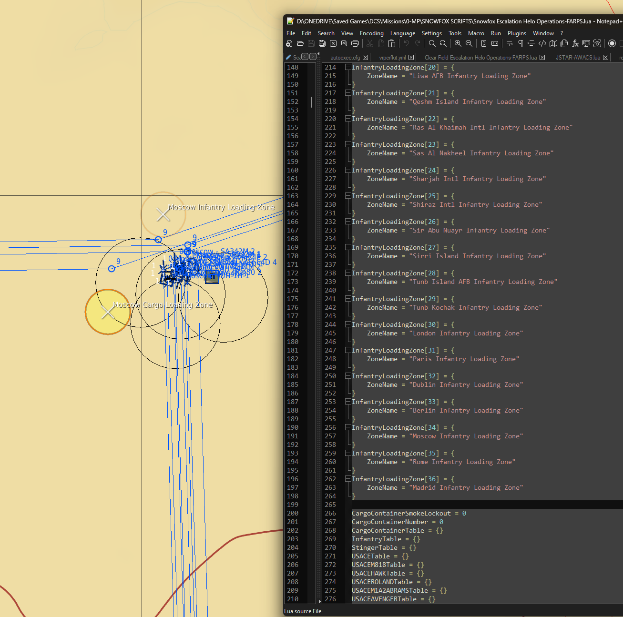This screenshot has height=617, width=623.
Task: Click the Open file folder icon
Action: pyautogui.click(x=300, y=43)
